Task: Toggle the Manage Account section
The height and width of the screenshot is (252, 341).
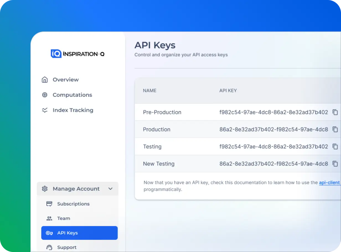Action: pyautogui.click(x=77, y=189)
